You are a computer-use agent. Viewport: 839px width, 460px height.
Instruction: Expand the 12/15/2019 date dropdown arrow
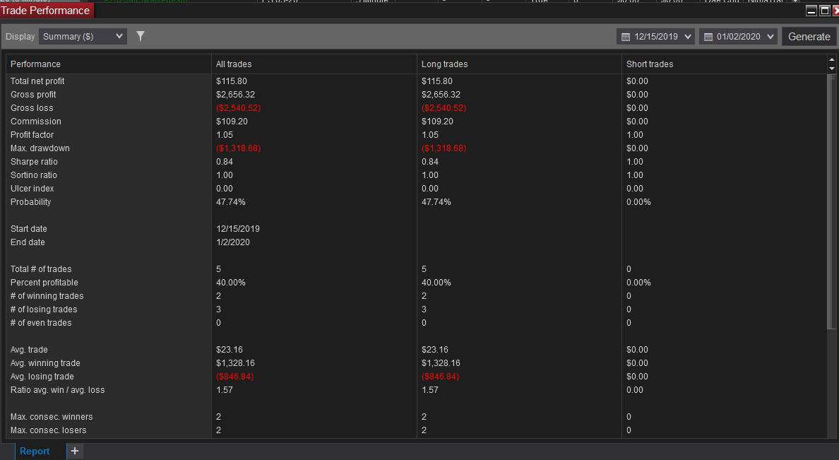tap(688, 37)
